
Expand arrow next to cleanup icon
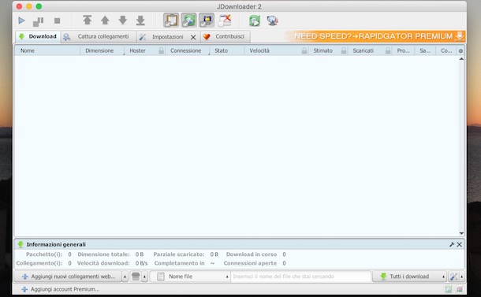click(x=145, y=277)
